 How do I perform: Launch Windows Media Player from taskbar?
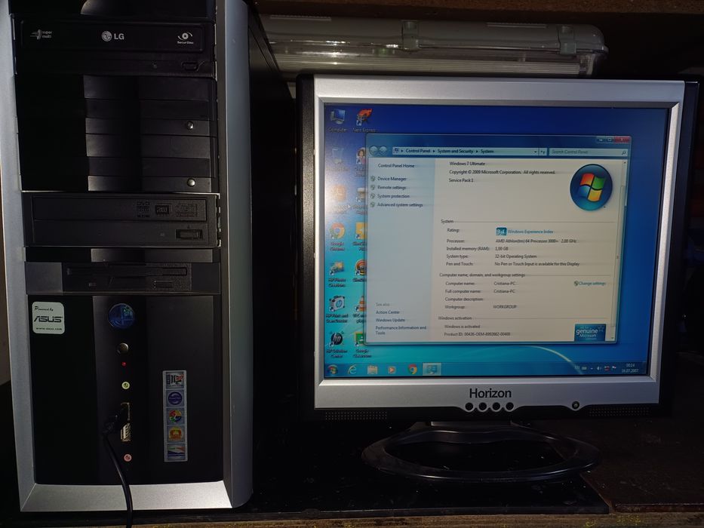point(392,370)
